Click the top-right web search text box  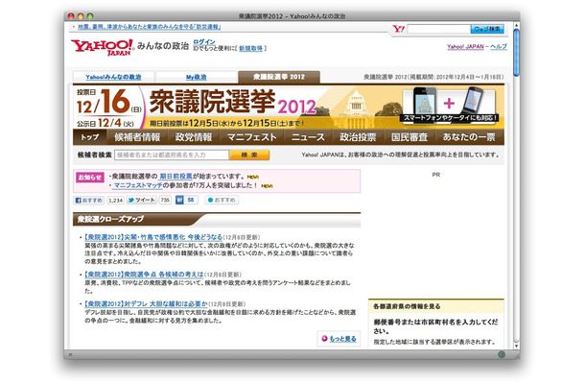pos(438,29)
